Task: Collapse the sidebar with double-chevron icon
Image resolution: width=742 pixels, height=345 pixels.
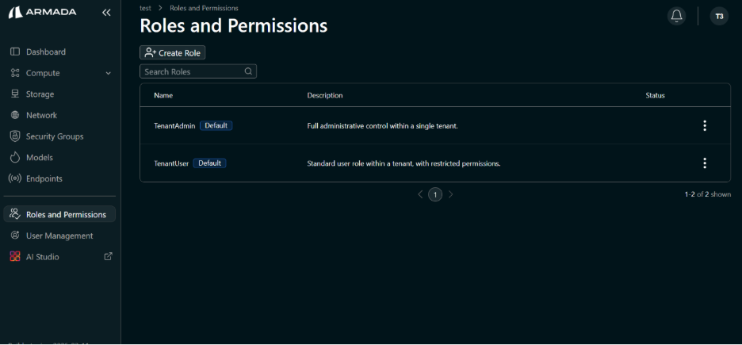Action: tap(106, 13)
